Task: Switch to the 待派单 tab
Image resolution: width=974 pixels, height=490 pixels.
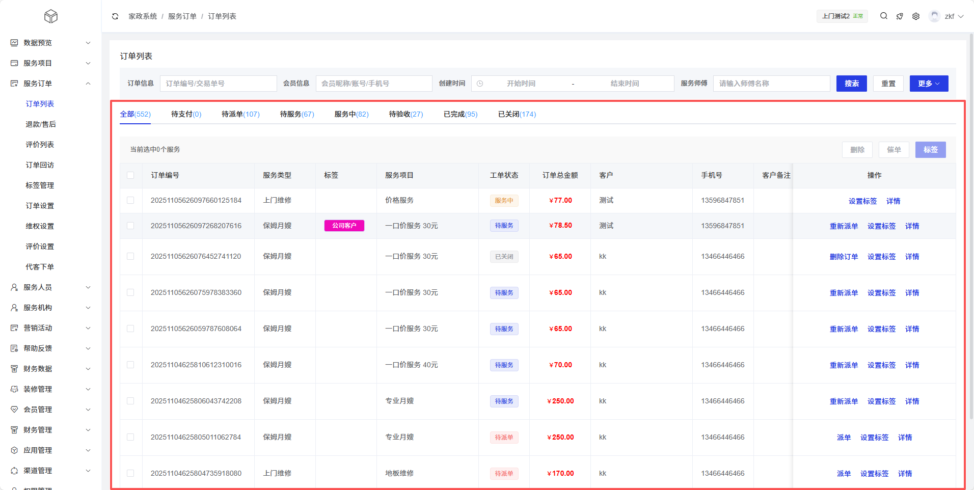Action: [x=240, y=114]
